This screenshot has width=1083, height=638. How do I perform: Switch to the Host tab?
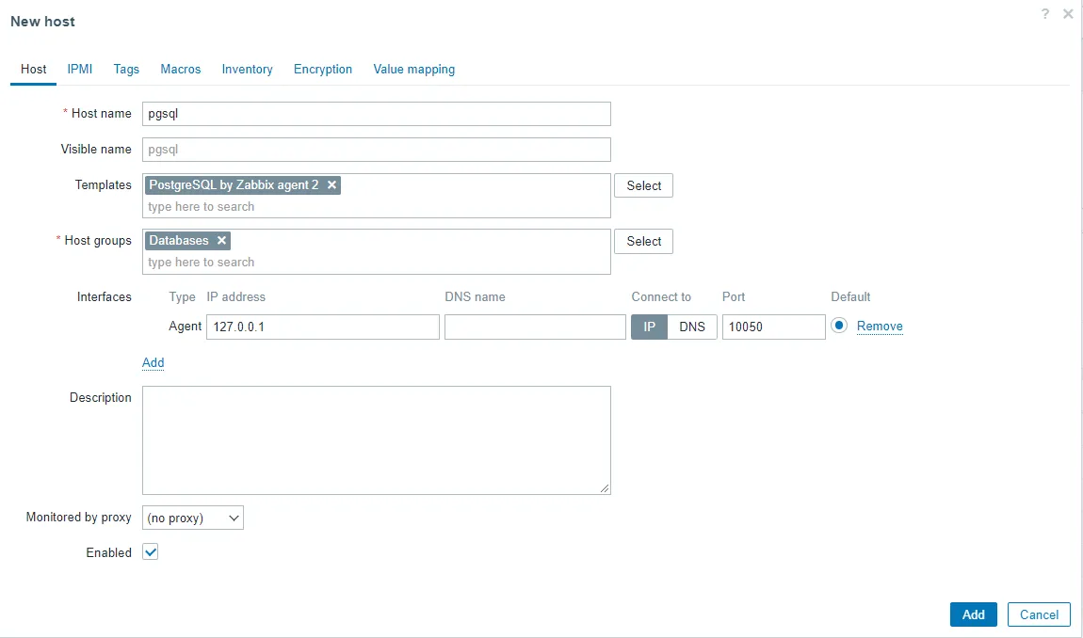coord(33,69)
